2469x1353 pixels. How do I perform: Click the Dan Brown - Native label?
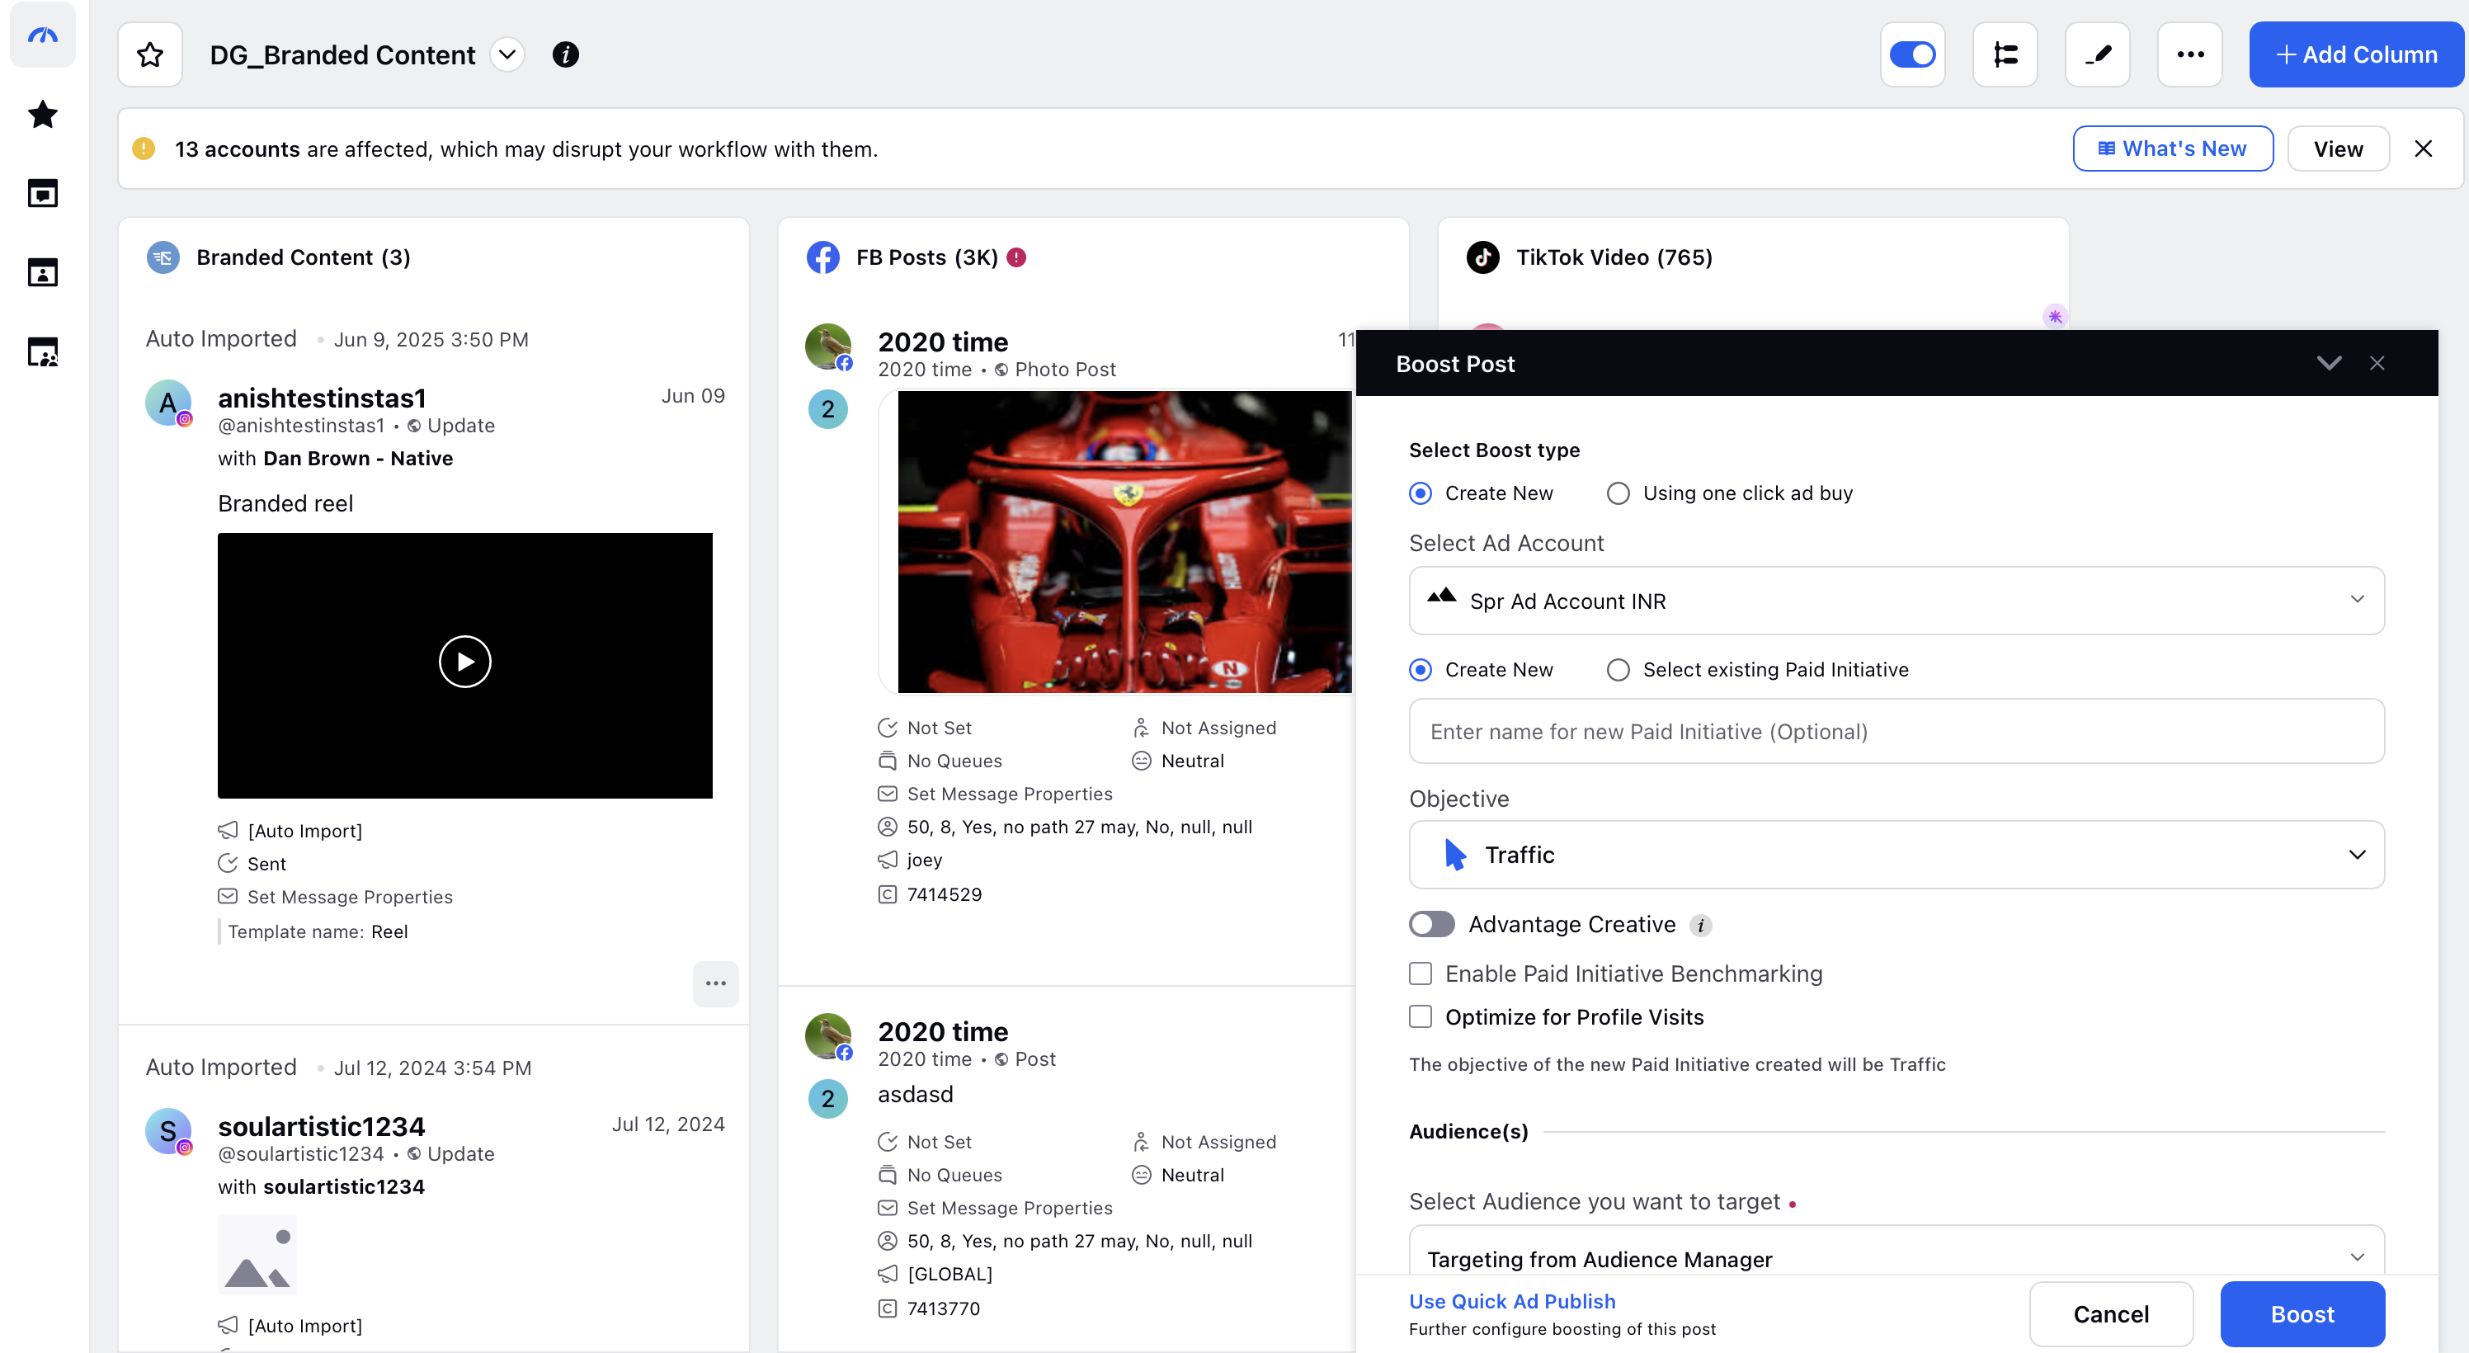click(359, 458)
